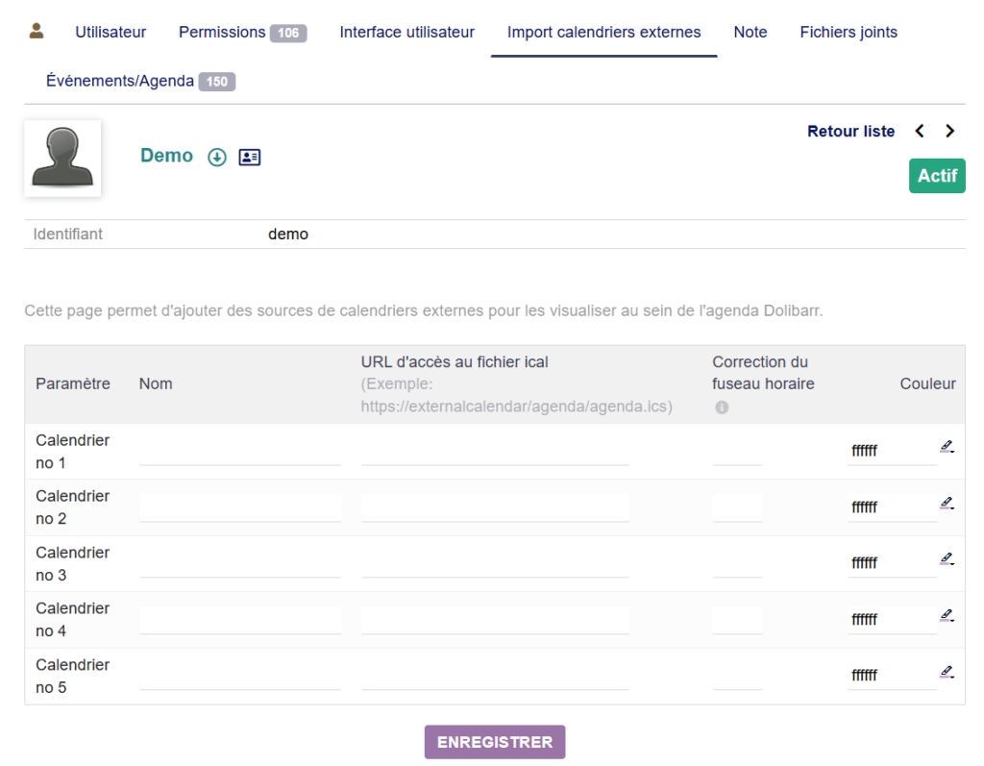Go to next user with right chevron
This screenshot has width=984, height=766.
point(950,132)
